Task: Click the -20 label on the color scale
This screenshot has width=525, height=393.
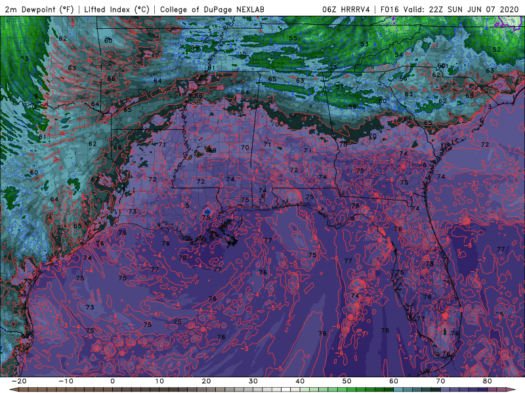Action: click(19, 381)
